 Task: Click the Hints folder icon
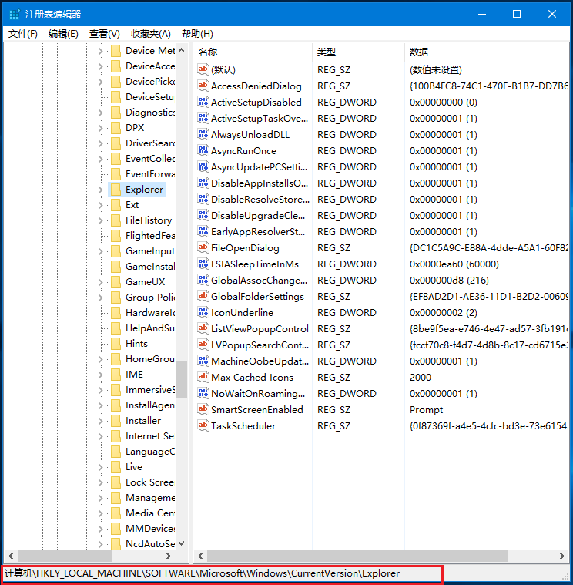pyautogui.click(x=116, y=343)
